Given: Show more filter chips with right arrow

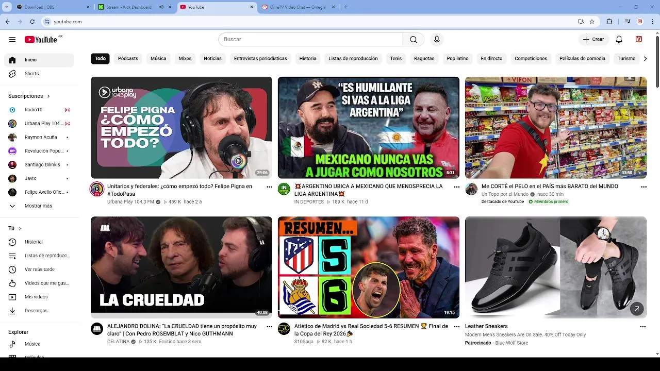Looking at the screenshot, I should pyautogui.click(x=645, y=59).
